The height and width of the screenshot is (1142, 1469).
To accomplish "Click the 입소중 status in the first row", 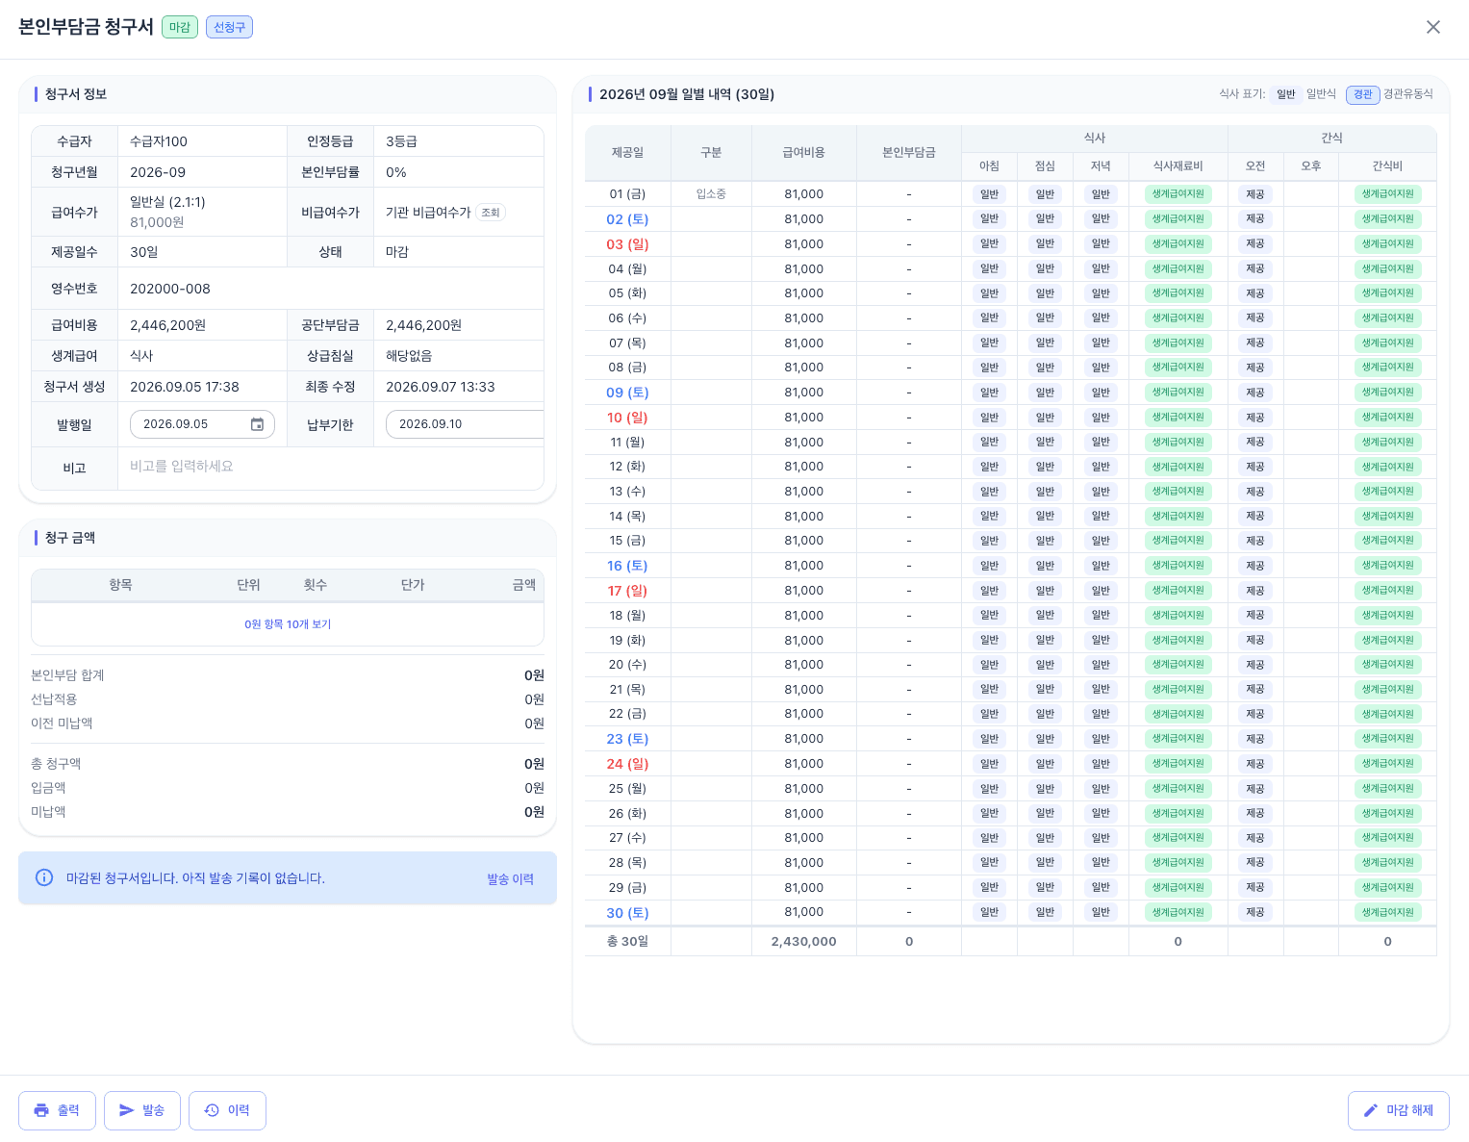I will pyautogui.click(x=711, y=194).
